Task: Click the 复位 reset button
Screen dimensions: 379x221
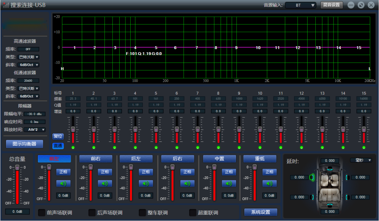Action: point(58,136)
